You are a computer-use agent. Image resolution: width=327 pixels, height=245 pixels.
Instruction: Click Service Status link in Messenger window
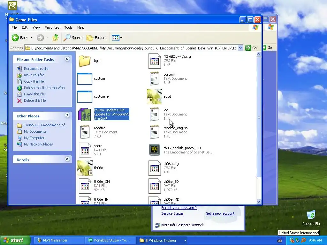(x=172, y=213)
